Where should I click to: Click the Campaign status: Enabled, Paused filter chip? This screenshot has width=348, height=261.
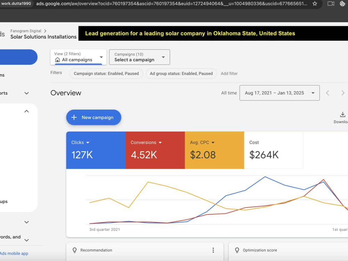click(x=106, y=73)
